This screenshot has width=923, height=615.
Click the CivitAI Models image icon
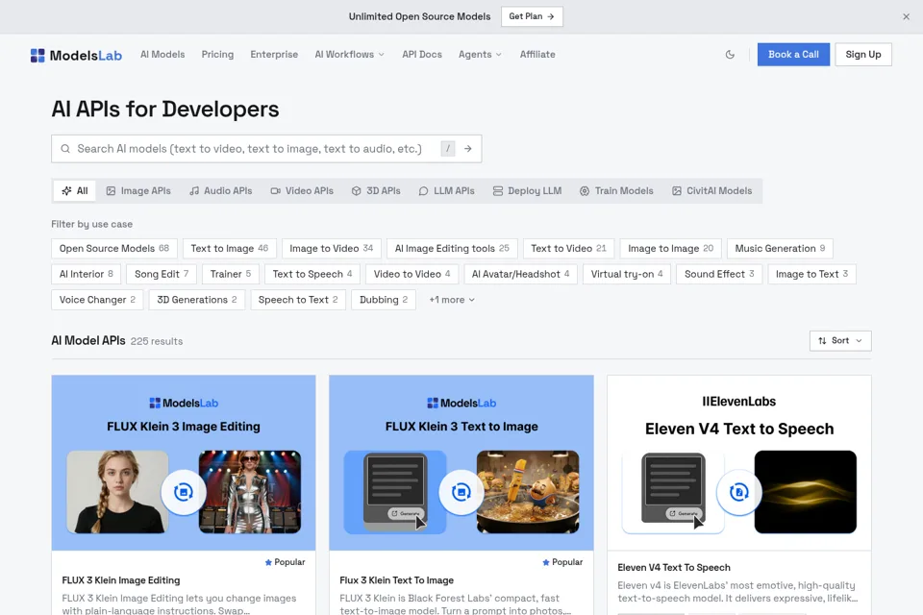click(x=677, y=191)
